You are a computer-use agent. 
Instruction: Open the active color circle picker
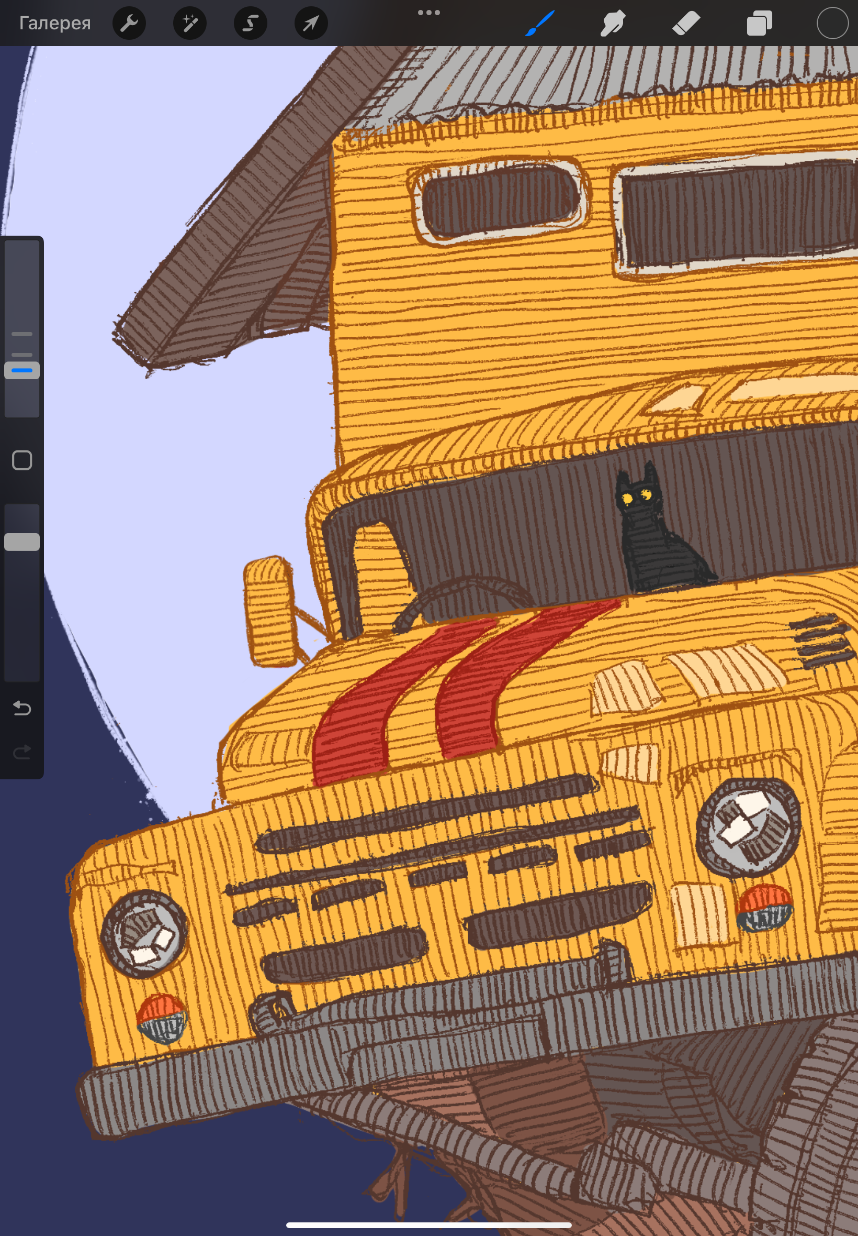pos(832,23)
